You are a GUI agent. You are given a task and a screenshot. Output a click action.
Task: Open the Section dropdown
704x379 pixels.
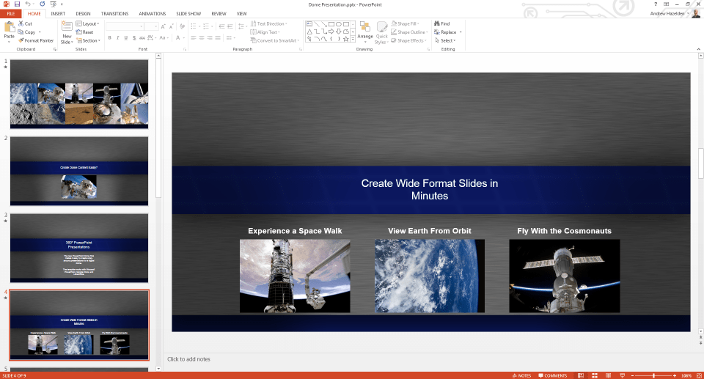point(88,40)
